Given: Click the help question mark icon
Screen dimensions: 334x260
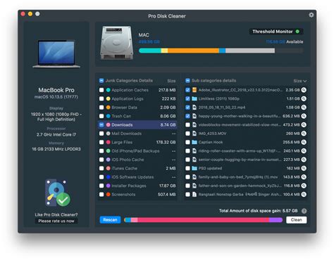Looking at the screenshot, I should (x=304, y=211).
